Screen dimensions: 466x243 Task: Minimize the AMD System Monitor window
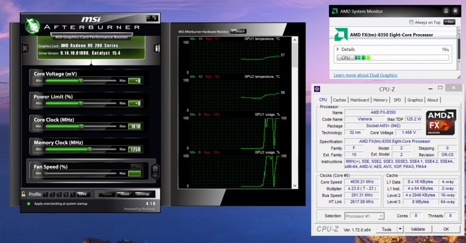tap(446, 11)
